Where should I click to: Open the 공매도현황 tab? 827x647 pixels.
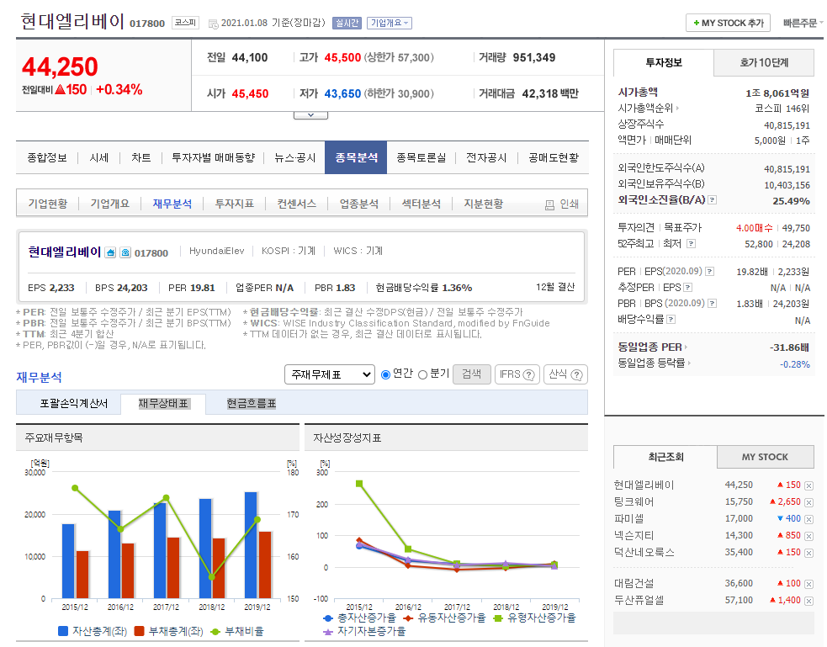click(x=554, y=157)
